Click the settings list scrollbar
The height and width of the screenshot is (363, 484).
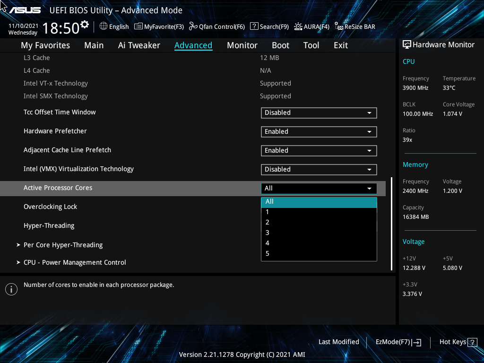click(392, 224)
